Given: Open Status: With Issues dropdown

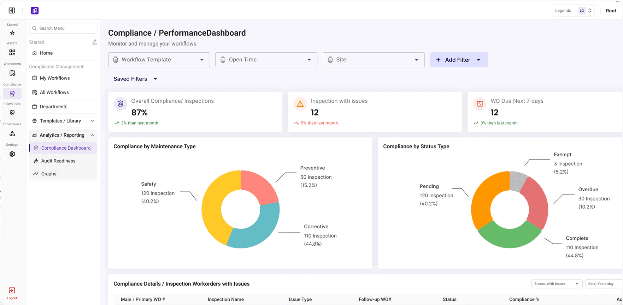Looking at the screenshot, I should (x=557, y=284).
